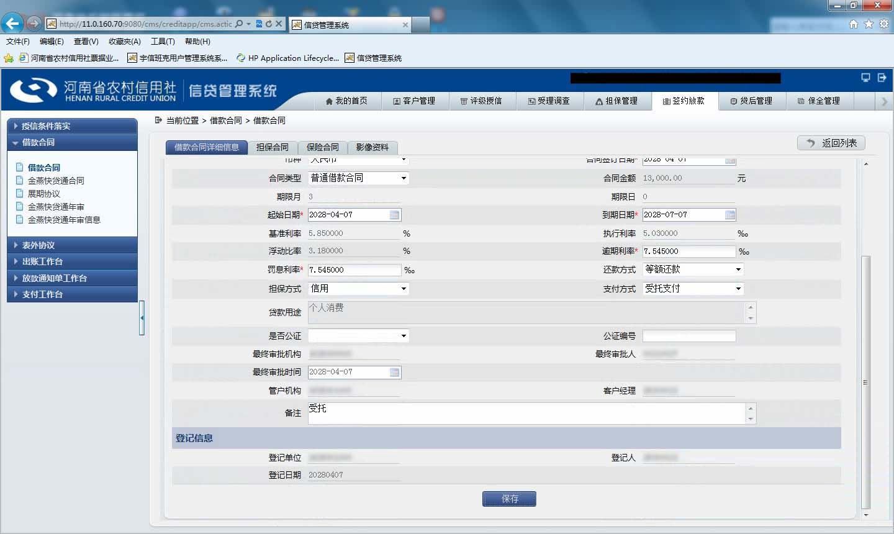This screenshot has height=534, width=894.
Task: Open the browser Home icon
Action: [x=854, y=24]
